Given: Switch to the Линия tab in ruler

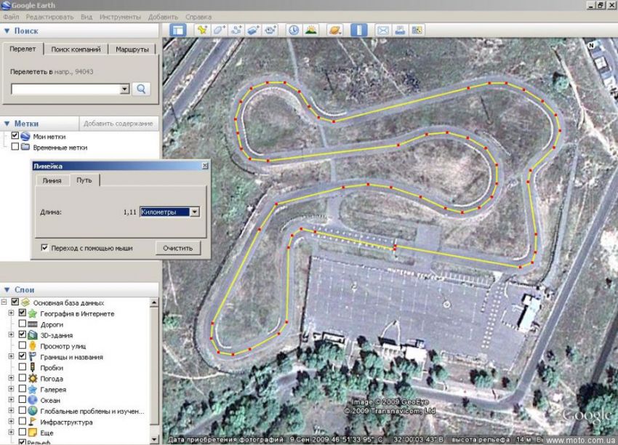Looking at the screenshot, I should tap(52, 180).
